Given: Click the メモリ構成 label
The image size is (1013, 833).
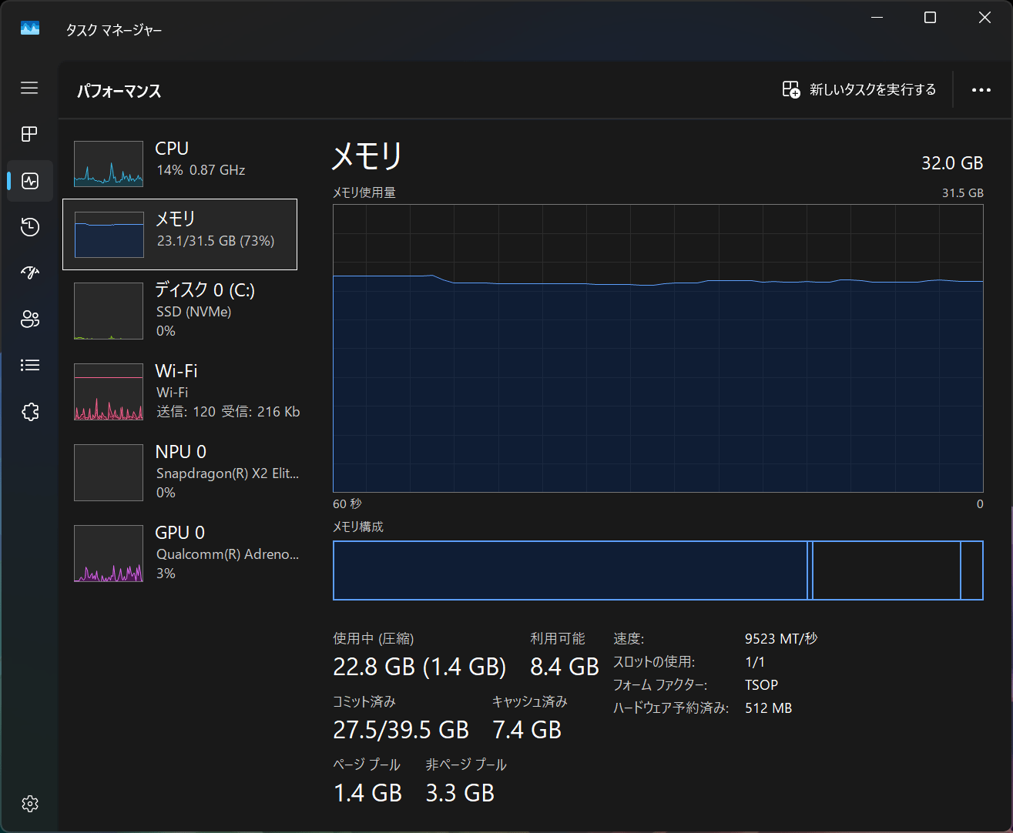Looking at the screenshot, I should [357, 527].
